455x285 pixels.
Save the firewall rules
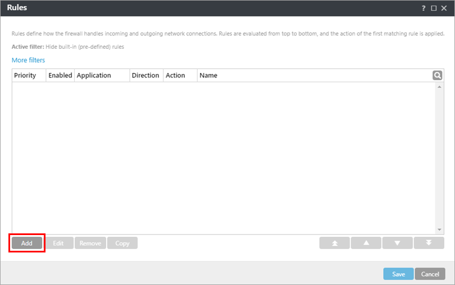click(398, 274)
